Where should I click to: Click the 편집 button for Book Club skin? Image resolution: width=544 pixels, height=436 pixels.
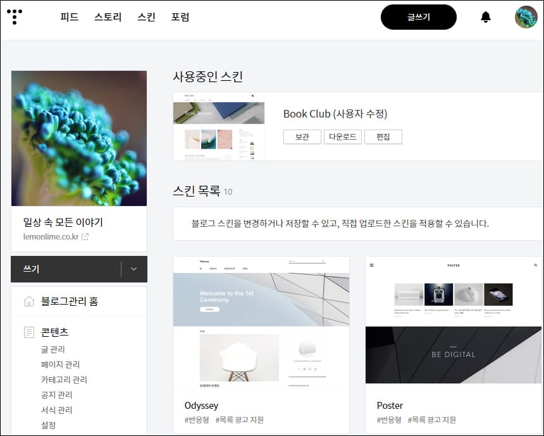383,136
